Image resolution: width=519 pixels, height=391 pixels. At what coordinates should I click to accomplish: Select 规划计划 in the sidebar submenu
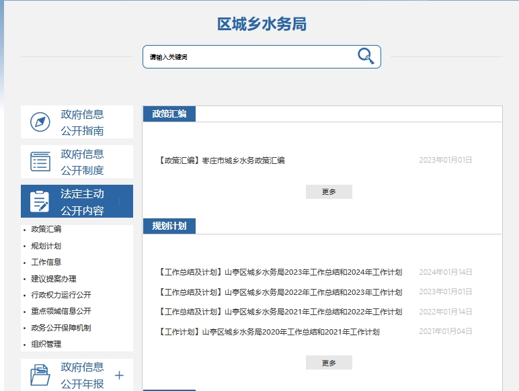46,246
